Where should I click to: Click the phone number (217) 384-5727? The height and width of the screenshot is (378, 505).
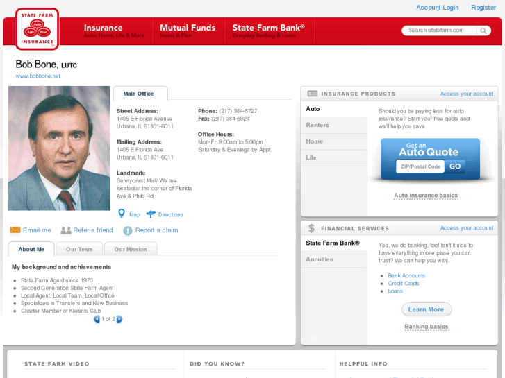pos(238,111)
